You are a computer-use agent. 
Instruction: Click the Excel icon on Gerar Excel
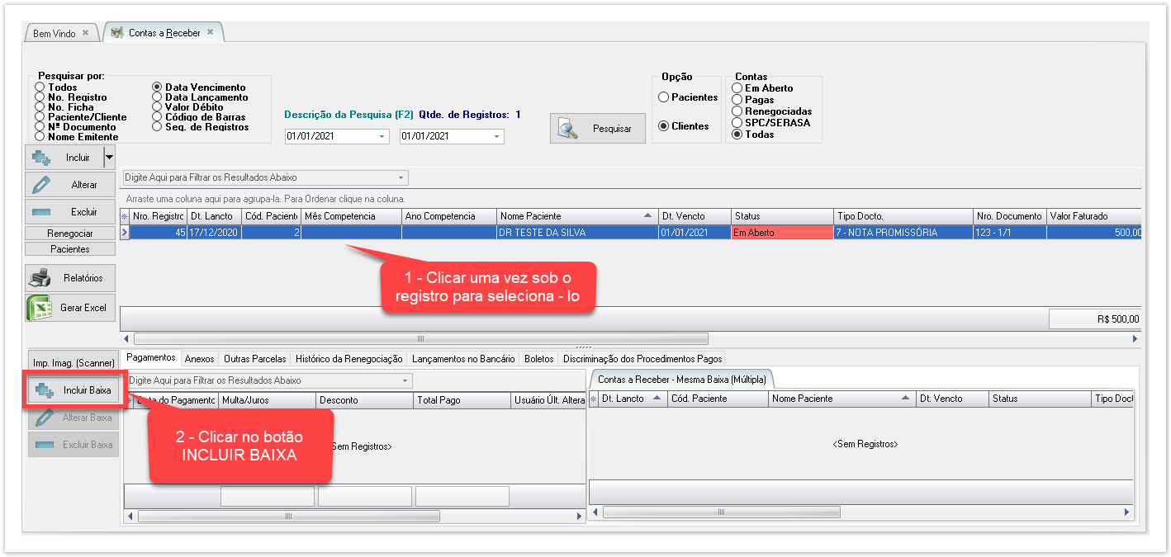pyautogui.click(x=39, y=307)
